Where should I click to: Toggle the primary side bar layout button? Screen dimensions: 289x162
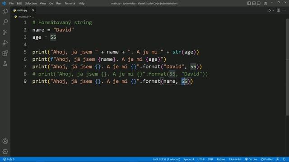249,3
